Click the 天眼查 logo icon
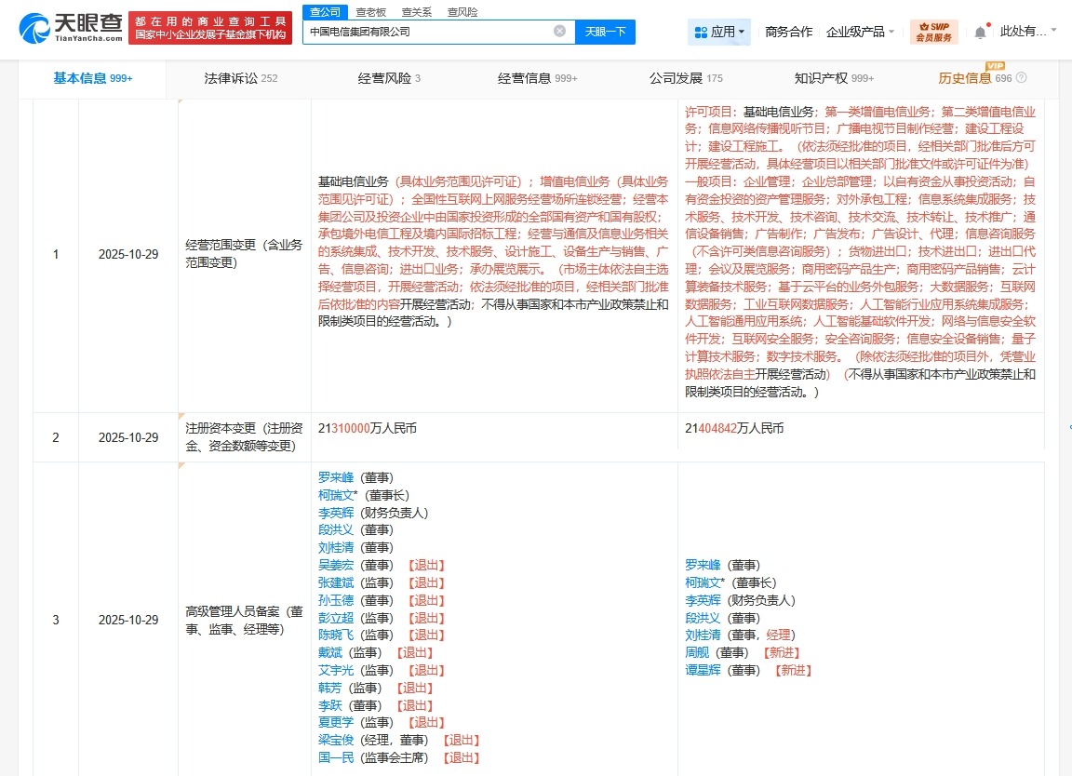This screenshot has height=776, width=1072. point(33,29)
